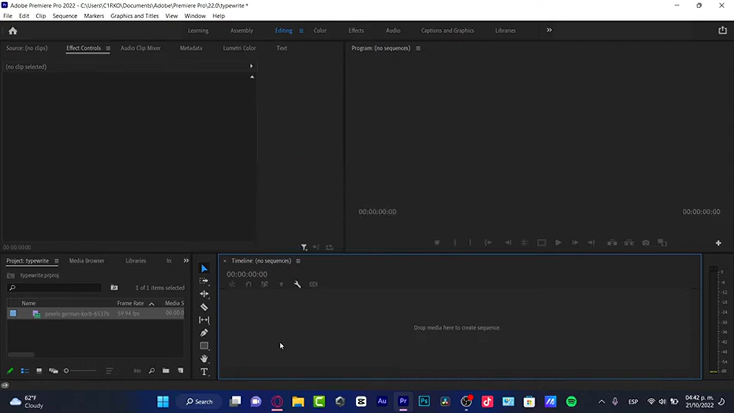Export frame camera icon
Image resolution: width=734 pixels, height=413 pixels.
(x=646, y=242)
